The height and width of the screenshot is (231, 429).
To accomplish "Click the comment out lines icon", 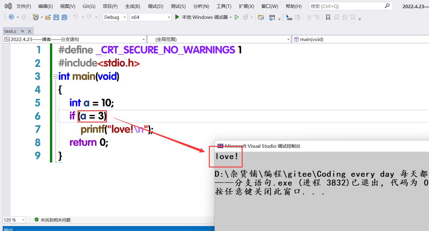I will 309,17.
